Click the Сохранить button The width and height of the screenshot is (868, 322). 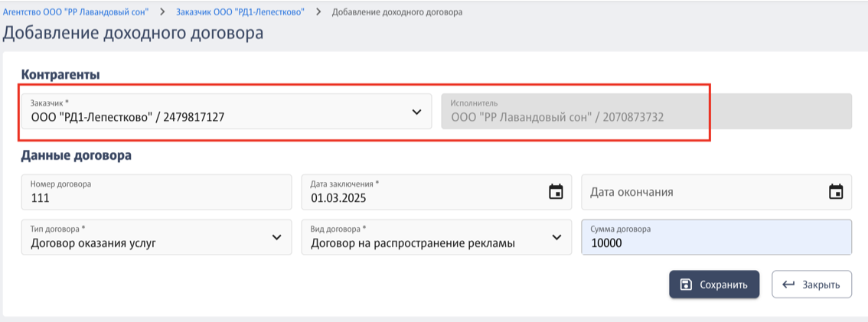(x=713, y=285)
